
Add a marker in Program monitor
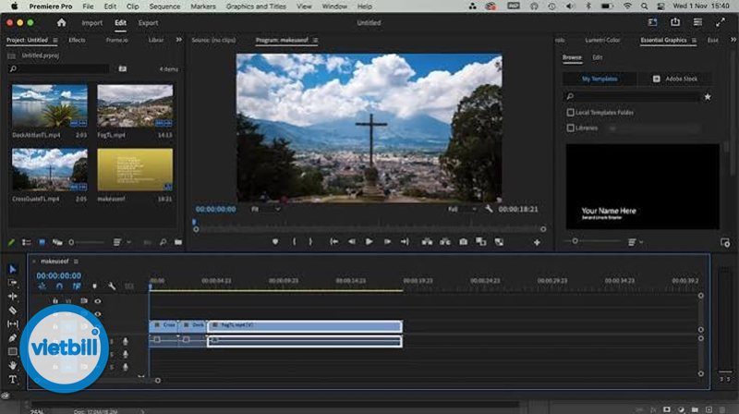tap(275, 242)
